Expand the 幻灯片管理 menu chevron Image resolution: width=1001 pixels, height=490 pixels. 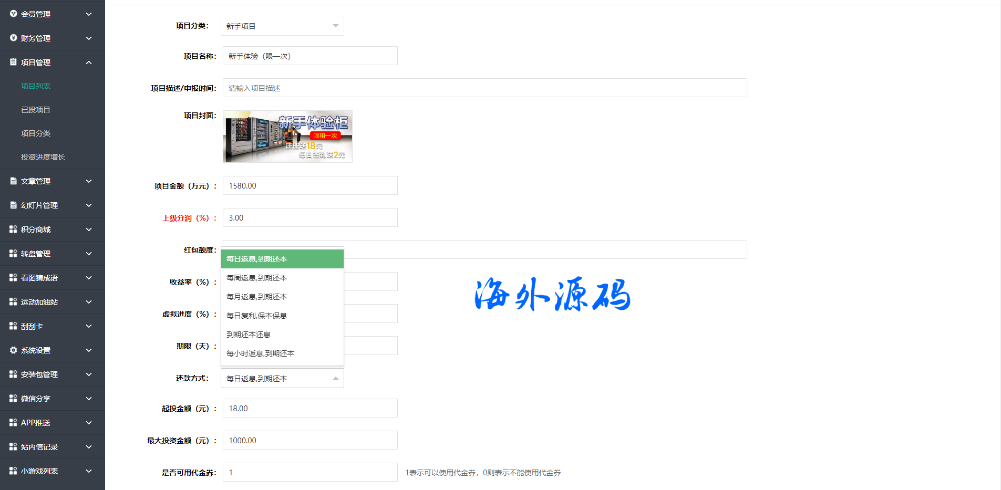[x=89, y=205]
